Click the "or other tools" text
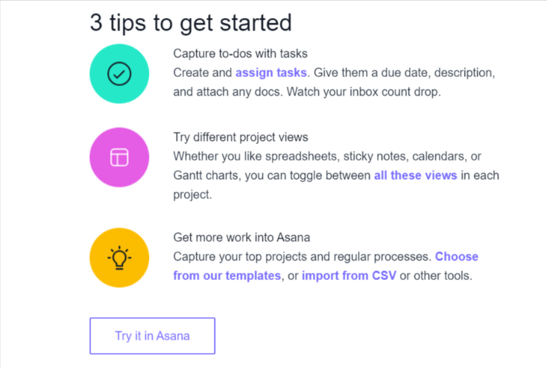 coord(436,275)
